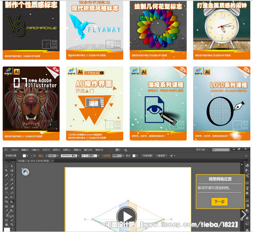Open the 打造金属质感的闹钟 course card
This screenshot has height=232, width=253.
[222, 30]
